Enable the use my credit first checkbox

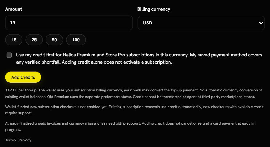9,55
